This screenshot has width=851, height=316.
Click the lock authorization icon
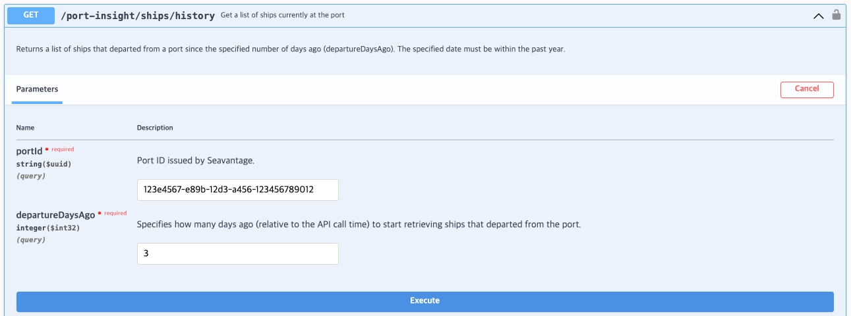coord(836,14)
